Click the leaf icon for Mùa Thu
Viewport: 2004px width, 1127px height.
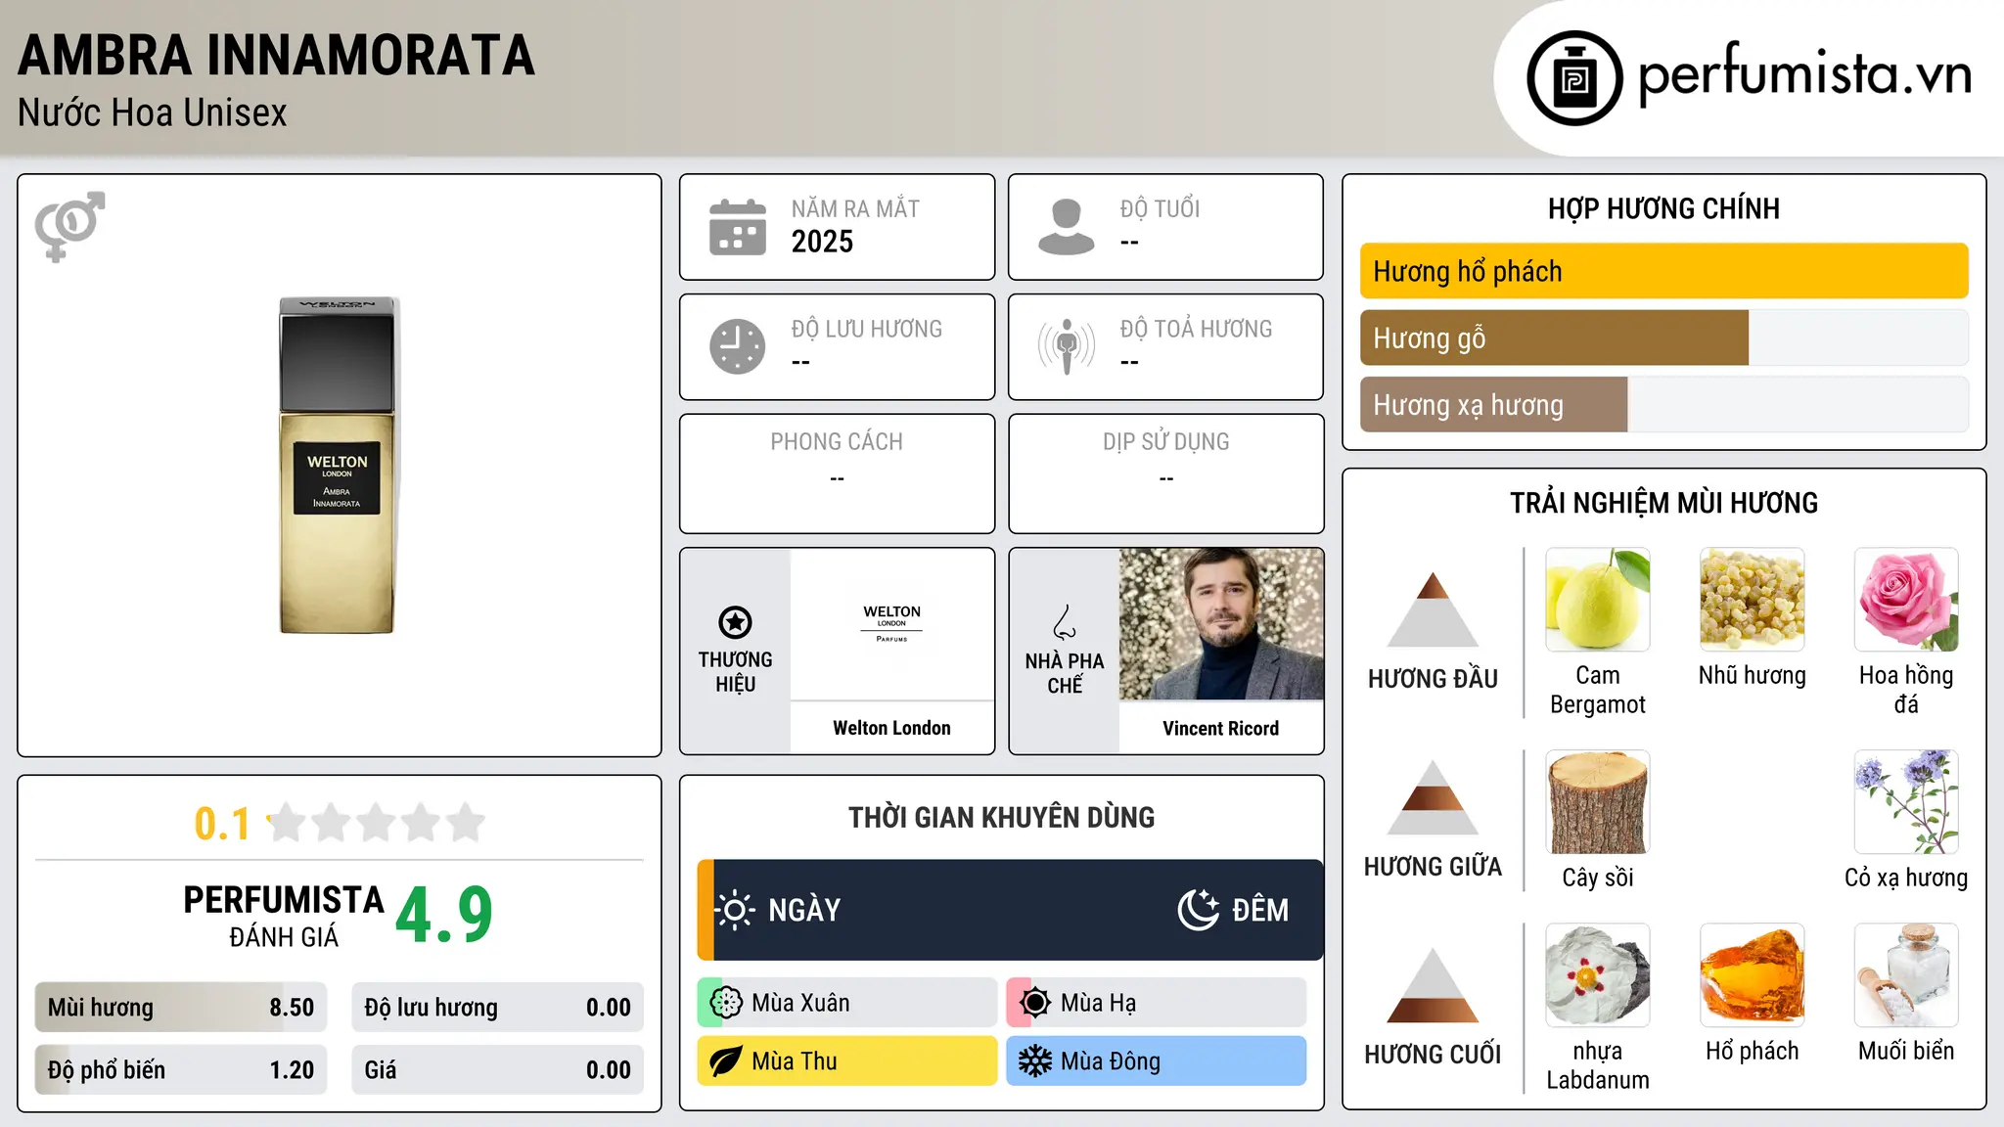726,1061
